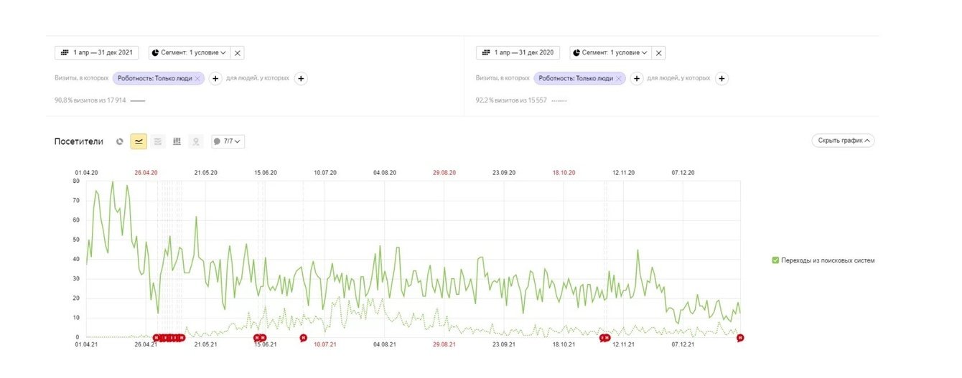Viewport: 962px width, 378px height.
Task: Switch to stacked area chart icon
Action: tap(158, 141)
